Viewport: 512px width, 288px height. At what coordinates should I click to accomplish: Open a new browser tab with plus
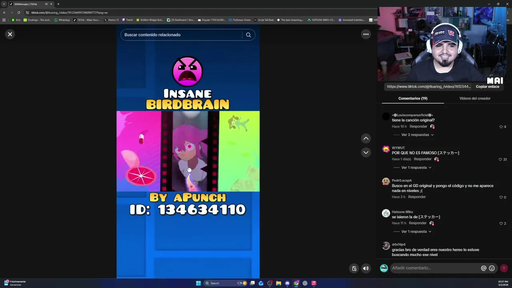point(58,4)
